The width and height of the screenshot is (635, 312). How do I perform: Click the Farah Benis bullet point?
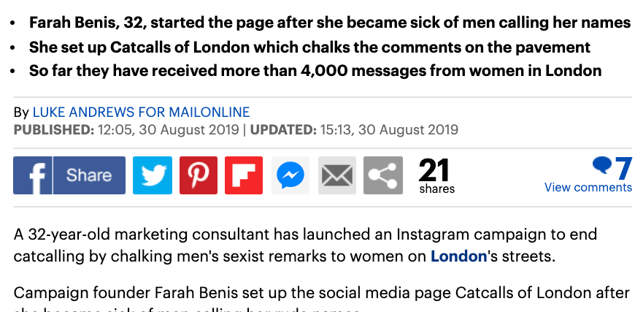tap(329, 23)
